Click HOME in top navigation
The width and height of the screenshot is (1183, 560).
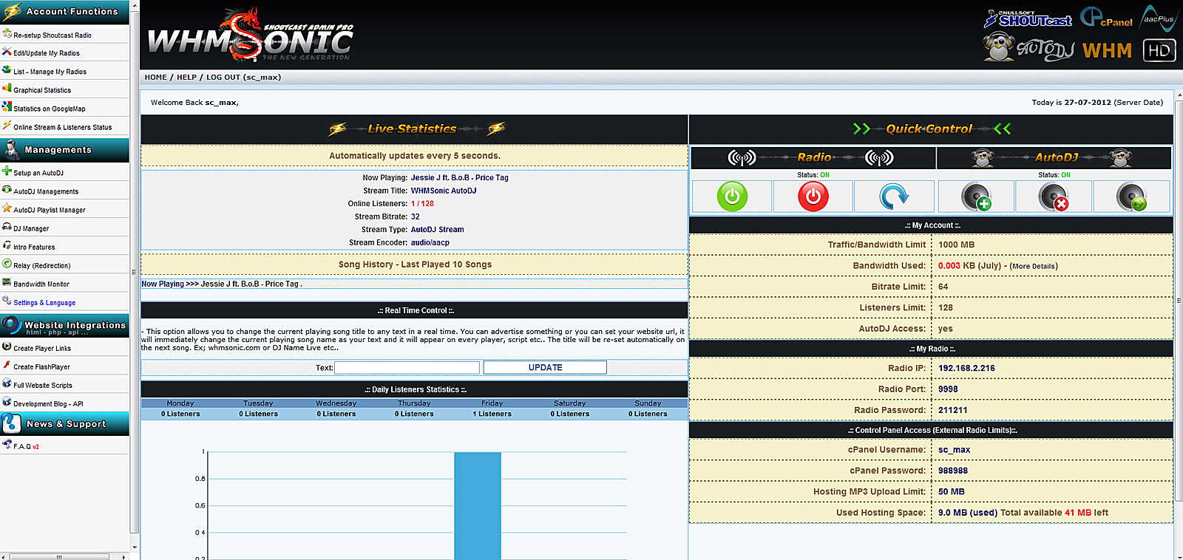pyautogui.click(x=155, y=78)
